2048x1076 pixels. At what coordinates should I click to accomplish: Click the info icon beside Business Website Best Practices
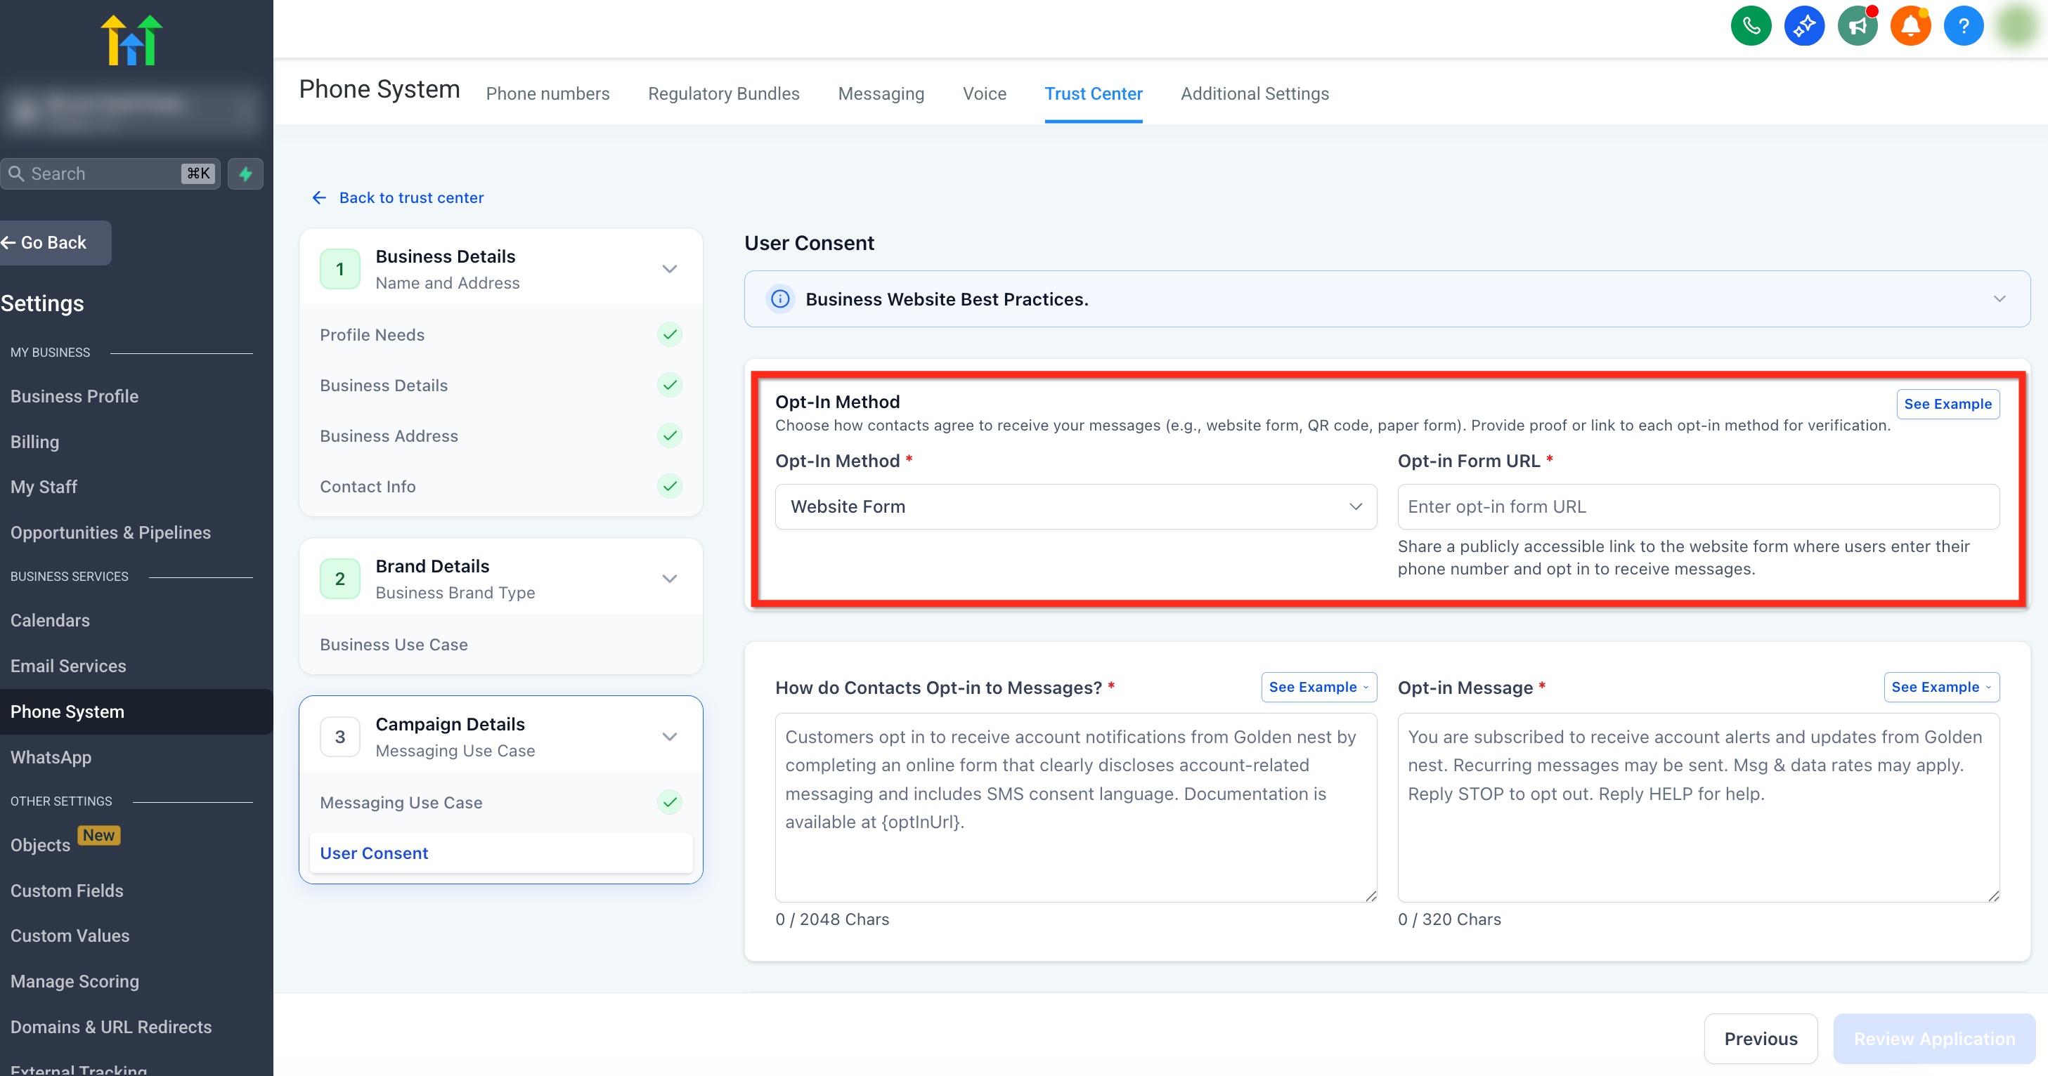click(x=780, y=298)
